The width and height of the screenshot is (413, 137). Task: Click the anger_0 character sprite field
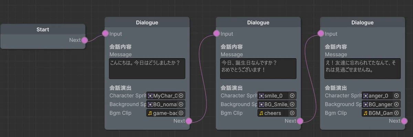click(x=381, y=96)
